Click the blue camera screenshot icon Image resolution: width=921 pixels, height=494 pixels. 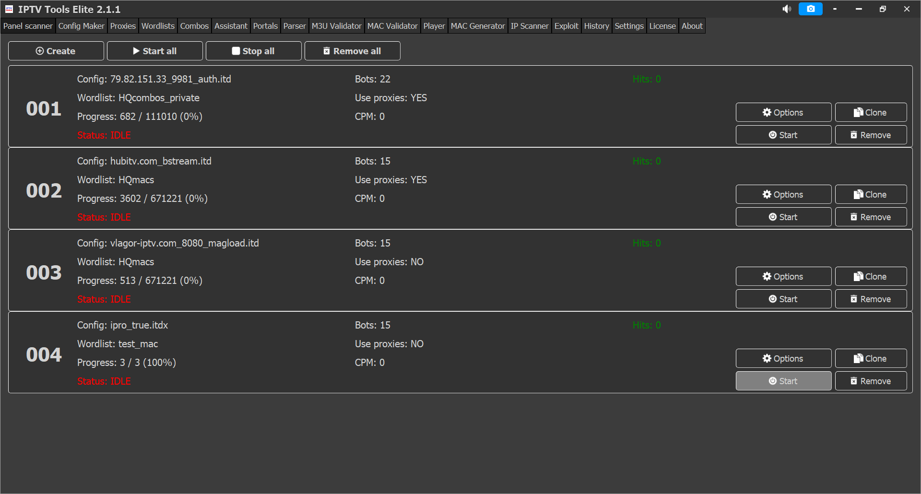(810, 9)
